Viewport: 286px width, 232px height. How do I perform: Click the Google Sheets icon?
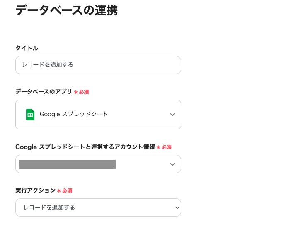coord(30,115)
